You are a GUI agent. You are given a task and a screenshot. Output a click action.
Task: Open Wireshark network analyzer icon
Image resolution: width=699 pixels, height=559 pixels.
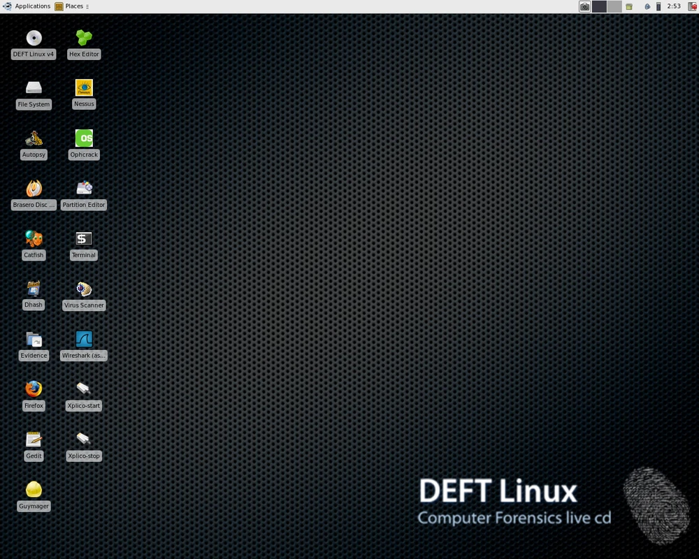click(84, 340)
